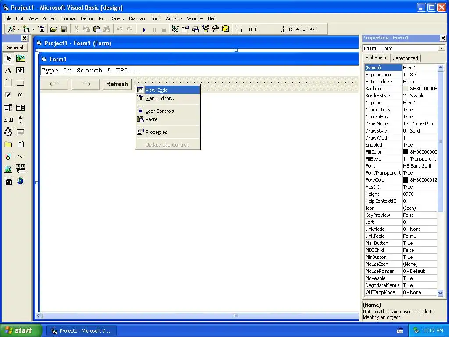
Task: Select the Image control tool
Action: [x=8, y=169]
